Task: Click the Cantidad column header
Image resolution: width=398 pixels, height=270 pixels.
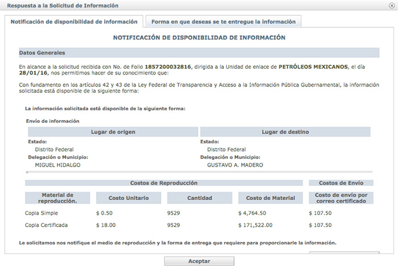Action: pos(199,198)
